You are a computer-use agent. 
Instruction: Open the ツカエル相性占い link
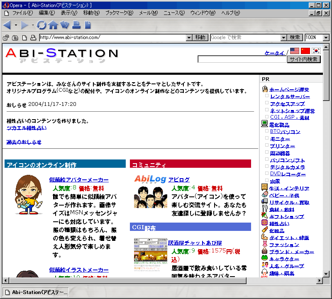tap(27, 128)
